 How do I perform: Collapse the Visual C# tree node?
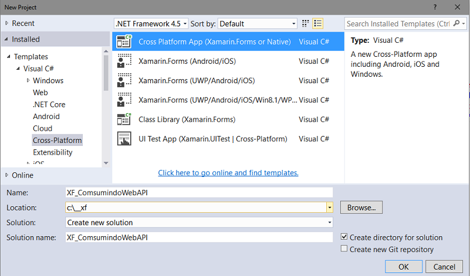(x=18, y=69)
